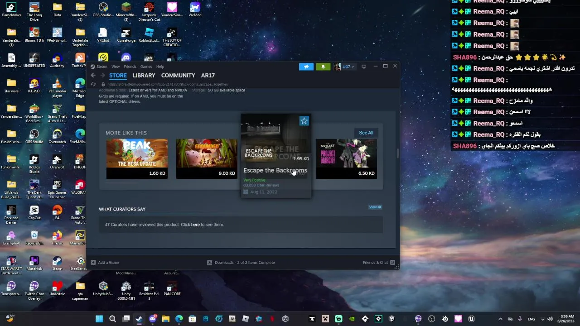The image size is (580, 326).
Task: Open the Grounded game thumbnail
Action: (x=207, y=158)
